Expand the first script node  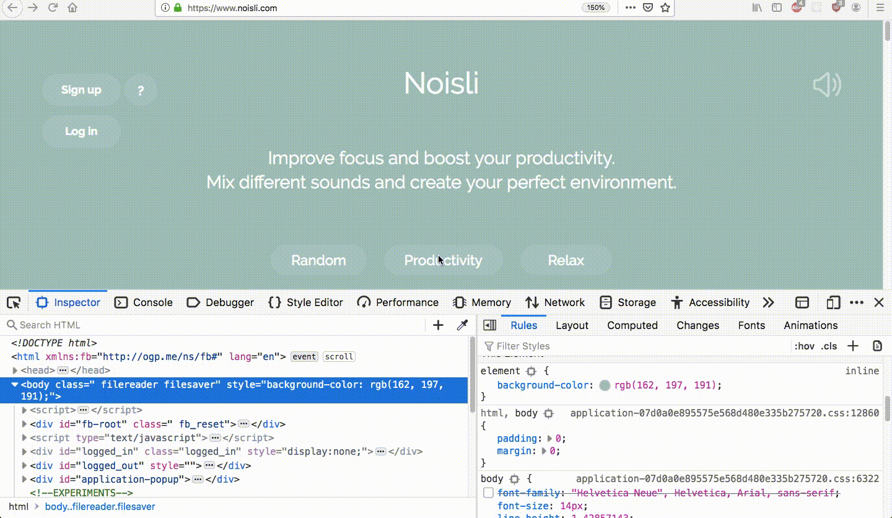pos(25,410)
